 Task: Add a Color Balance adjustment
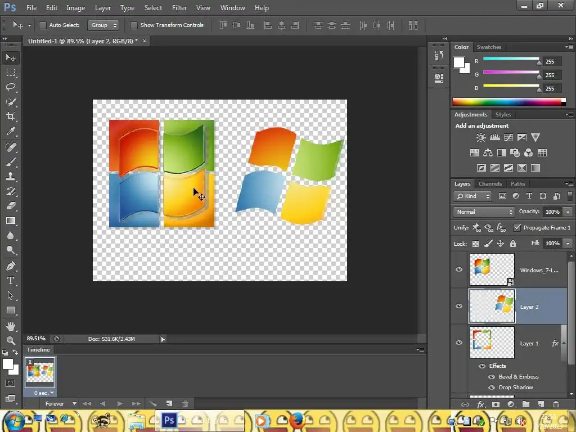pyautogui.click(x=488, y=153)
